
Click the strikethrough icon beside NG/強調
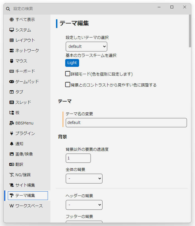click(12, 175)
